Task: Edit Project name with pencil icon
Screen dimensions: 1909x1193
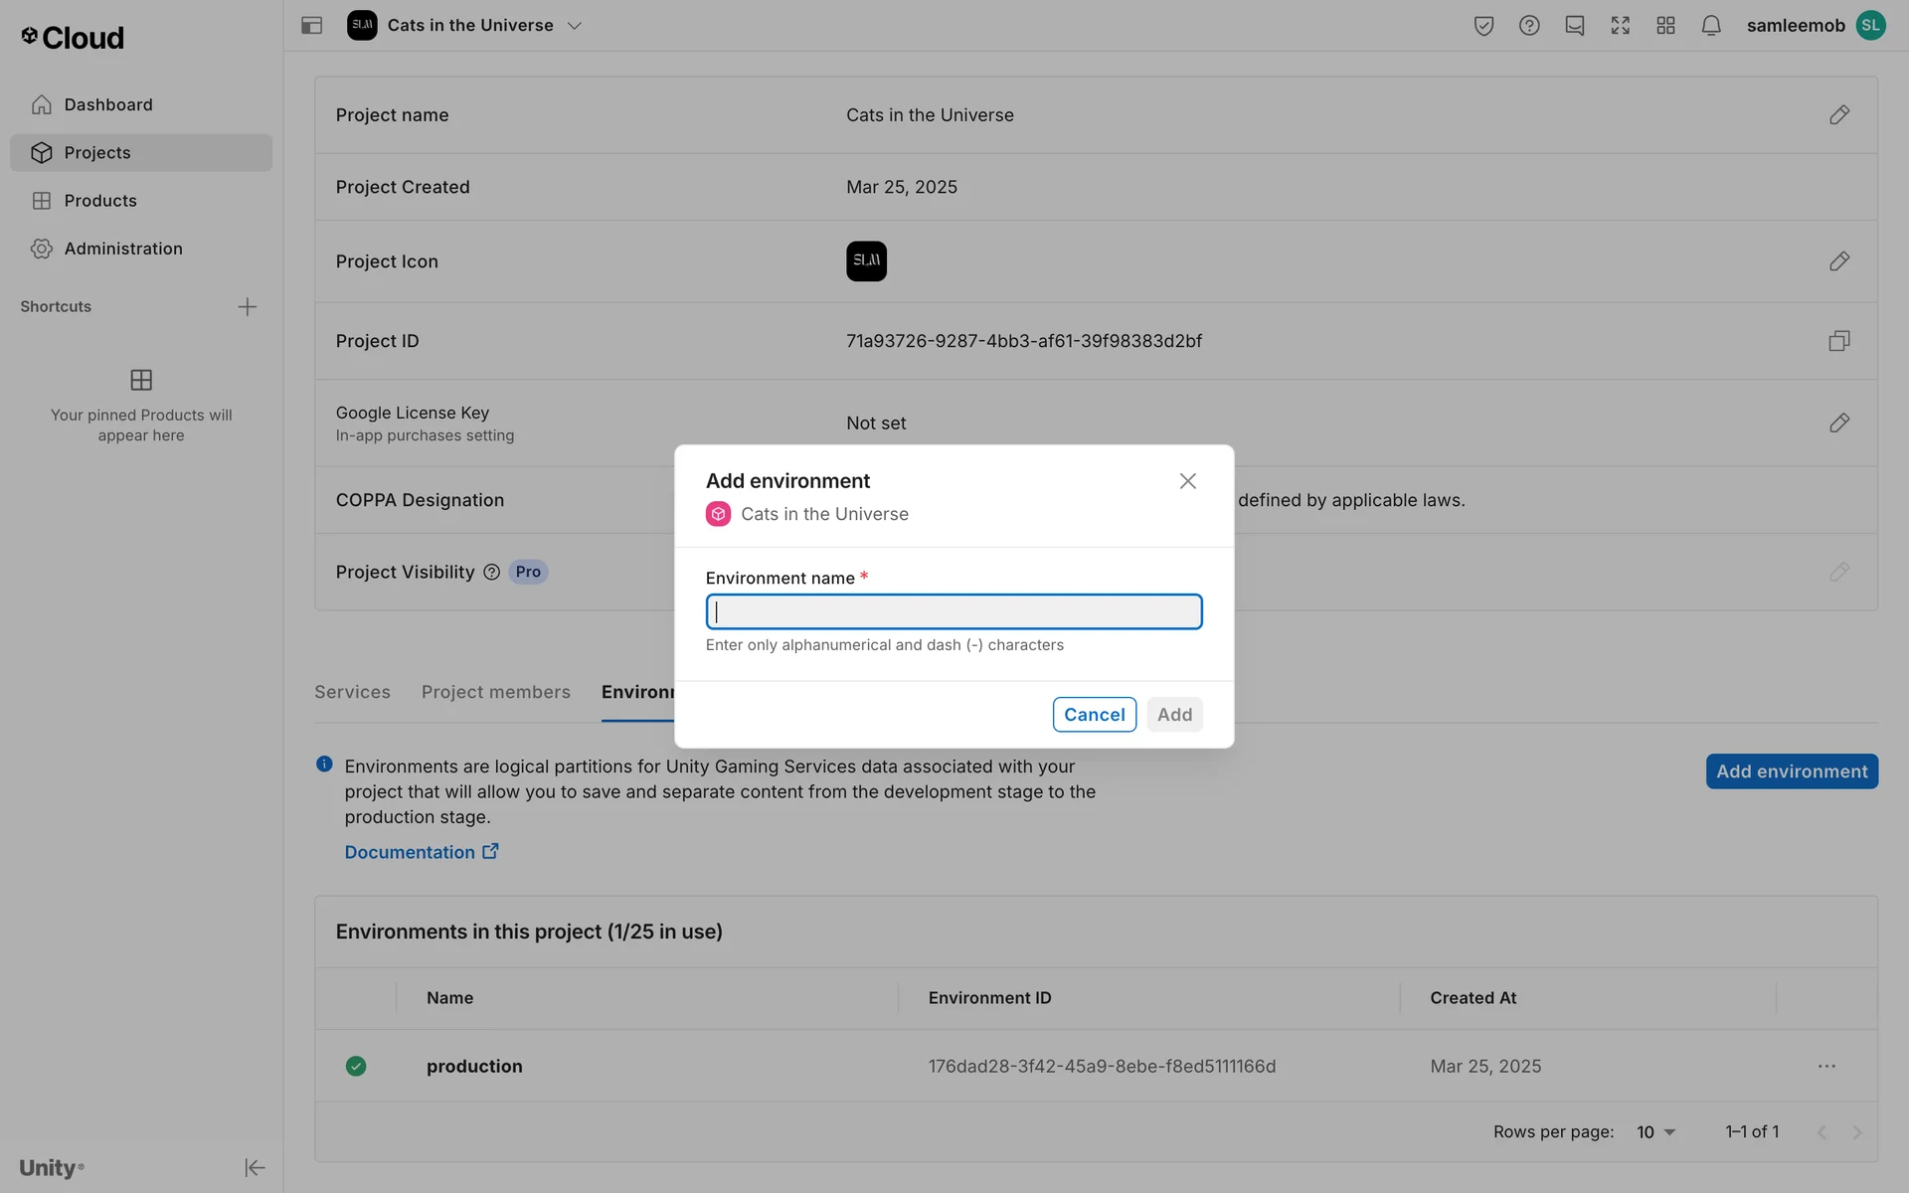Action: [x=1838, y=115]
